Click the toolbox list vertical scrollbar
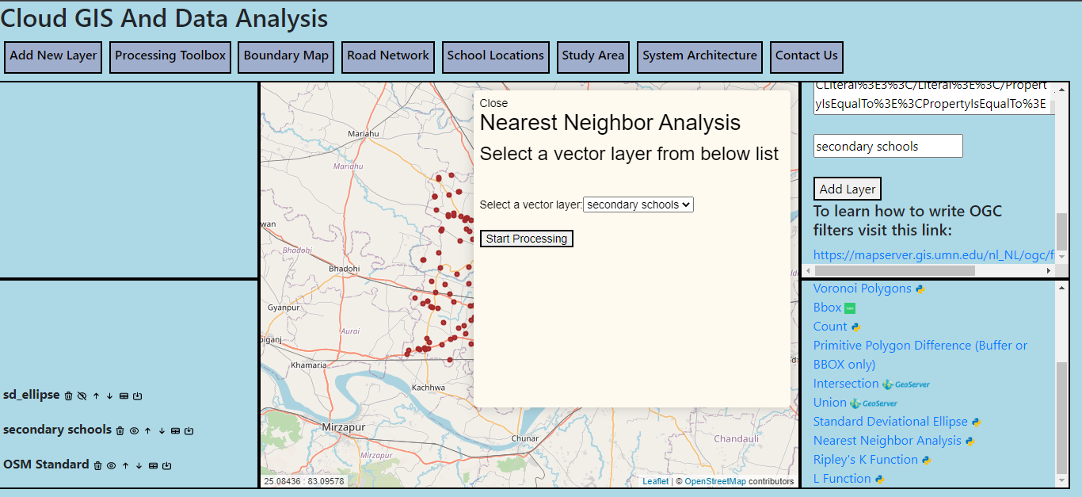This screenshot has width=1082, height=497. pyautogui.click(x=1061, y=412)
